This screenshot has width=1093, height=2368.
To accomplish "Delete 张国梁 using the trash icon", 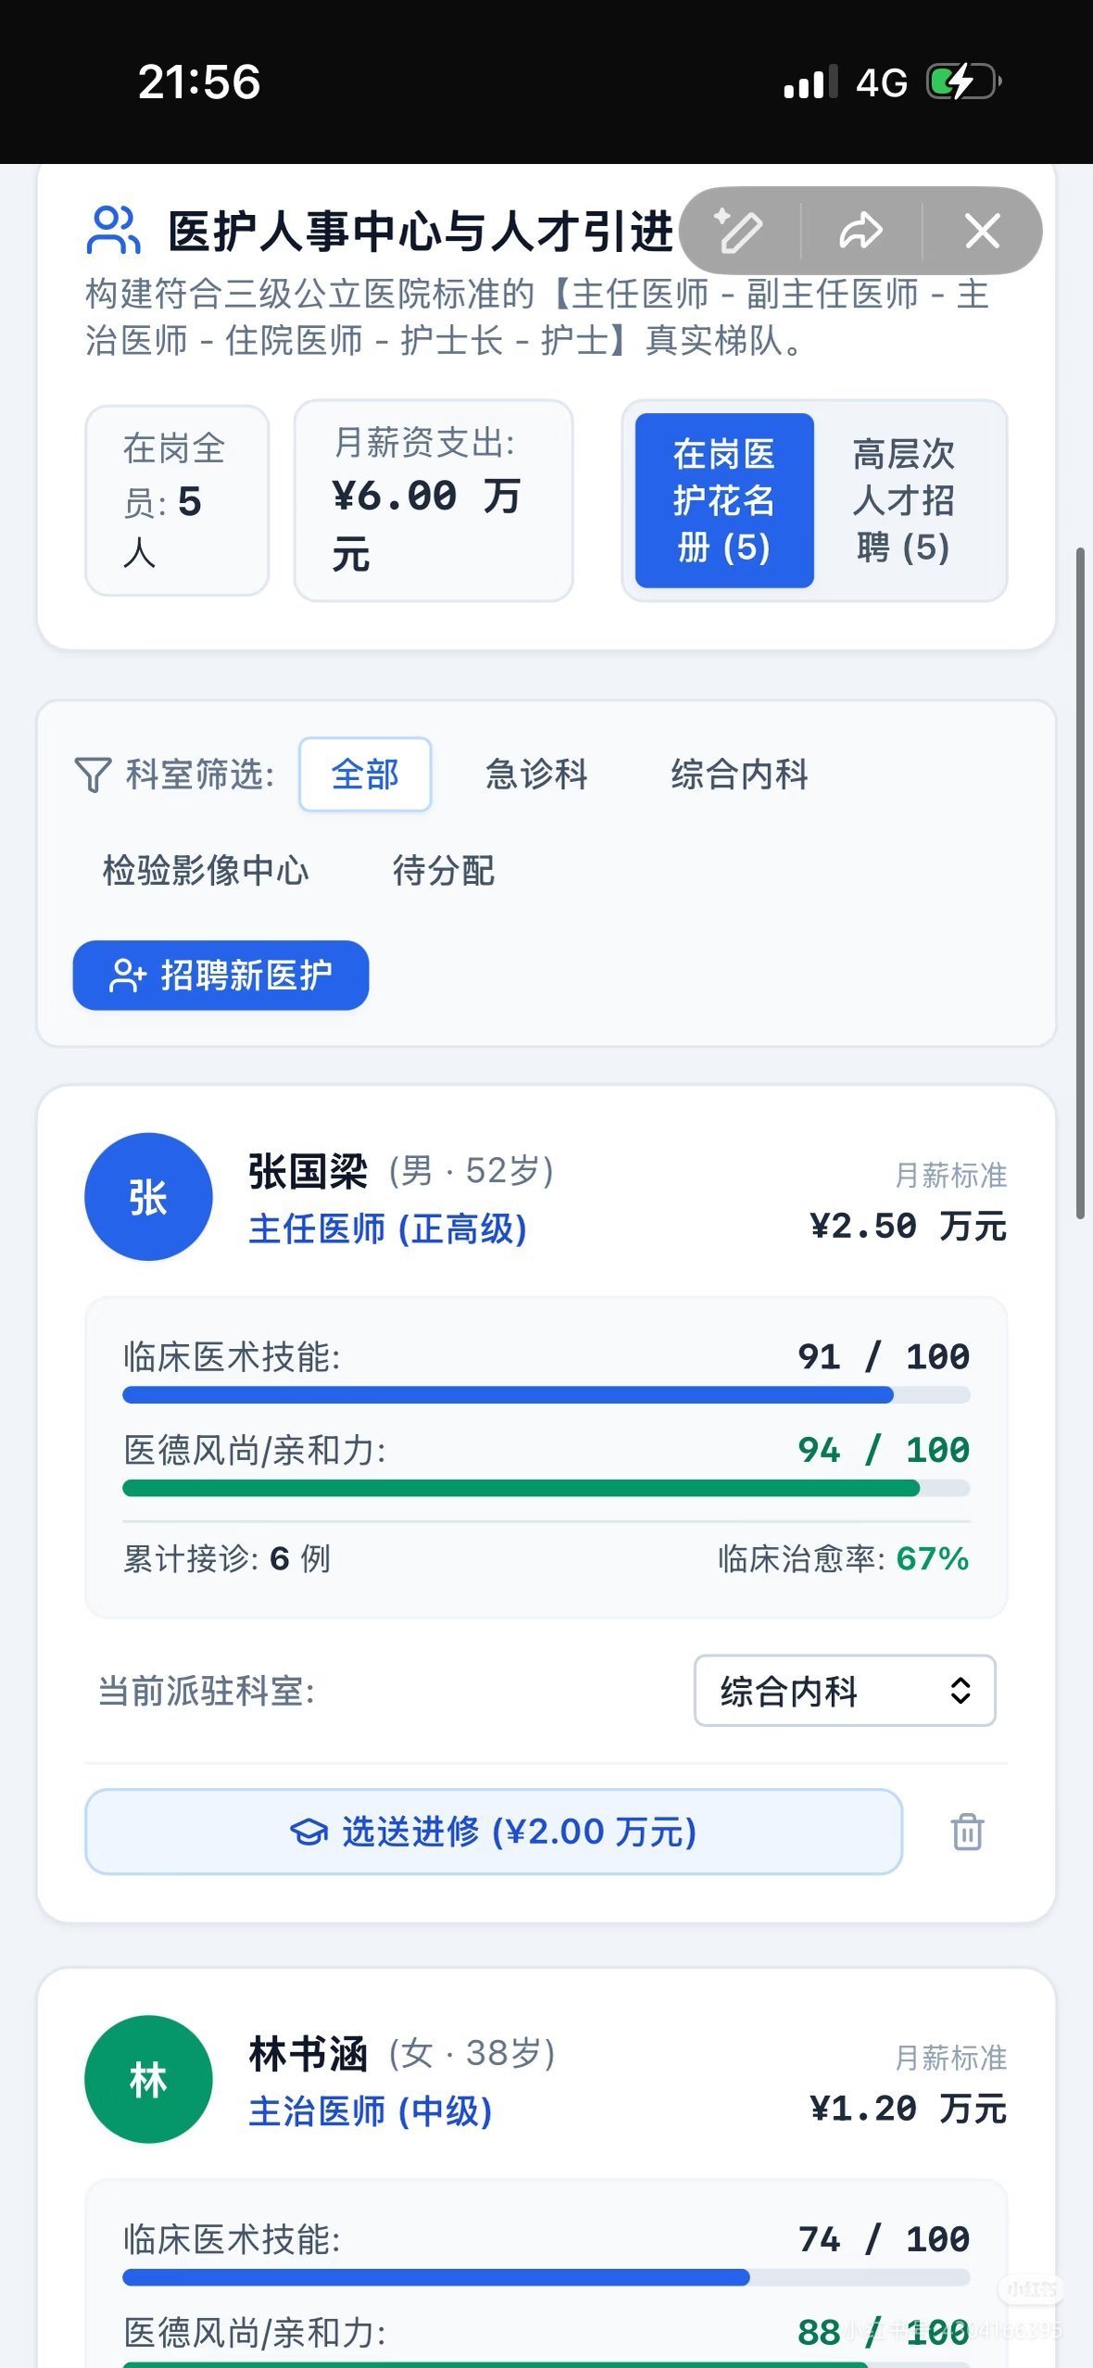I will pyautogui.click(x=967, y=1832).
